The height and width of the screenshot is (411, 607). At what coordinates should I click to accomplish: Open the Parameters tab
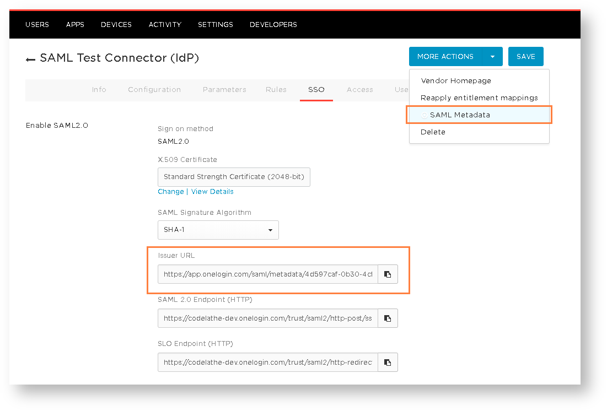224,90
